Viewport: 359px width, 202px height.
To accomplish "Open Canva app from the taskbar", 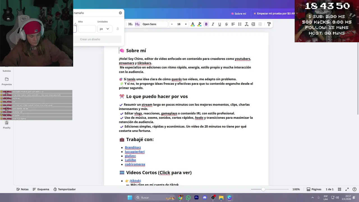I will tap(229, 198).
